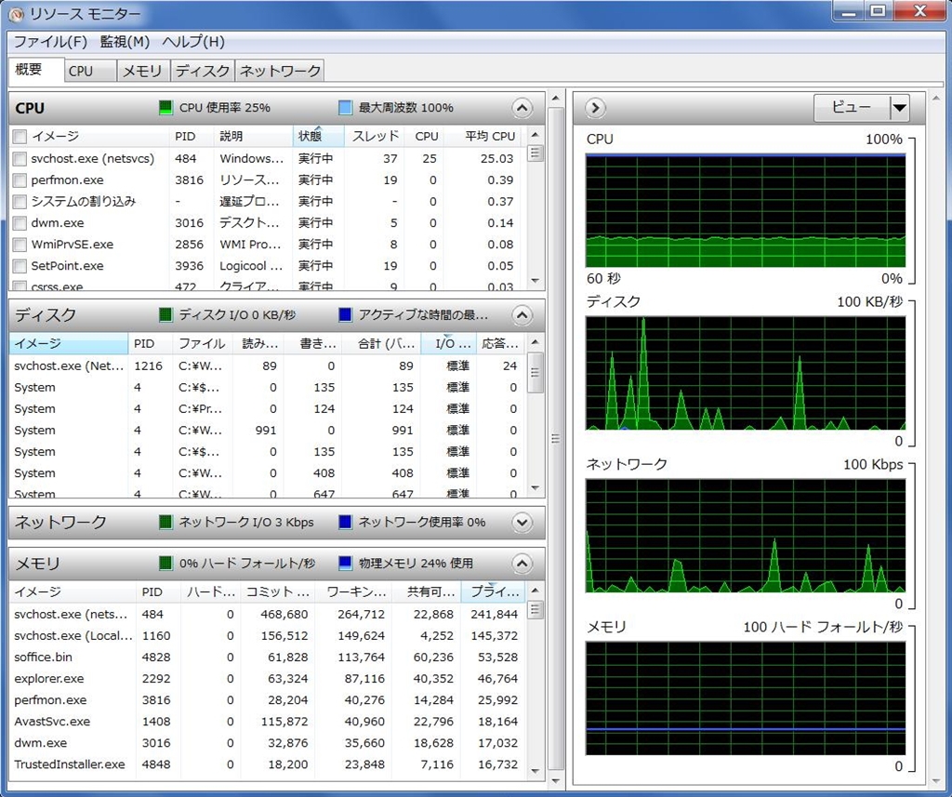Click the green CPU 使用率 indicator square
The image size is (952, 797).
point(165,108)
